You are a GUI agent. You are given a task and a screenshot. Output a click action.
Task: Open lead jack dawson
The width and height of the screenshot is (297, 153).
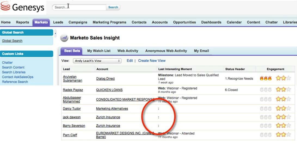72,117
